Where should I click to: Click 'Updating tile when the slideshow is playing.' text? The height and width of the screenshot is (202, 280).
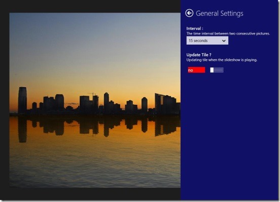point(222,60)
